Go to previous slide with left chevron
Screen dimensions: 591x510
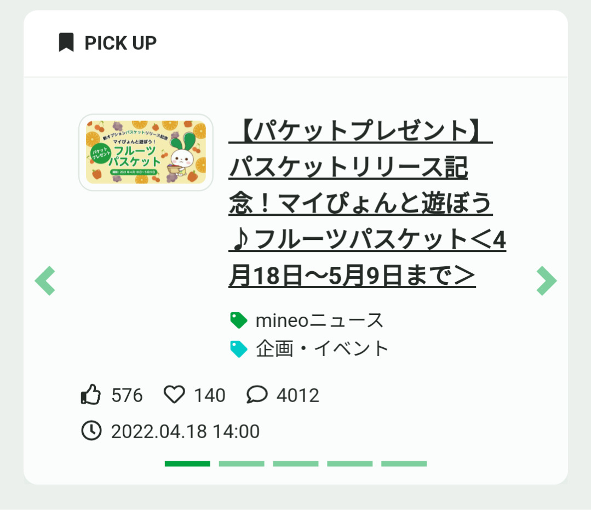point(45,280)
